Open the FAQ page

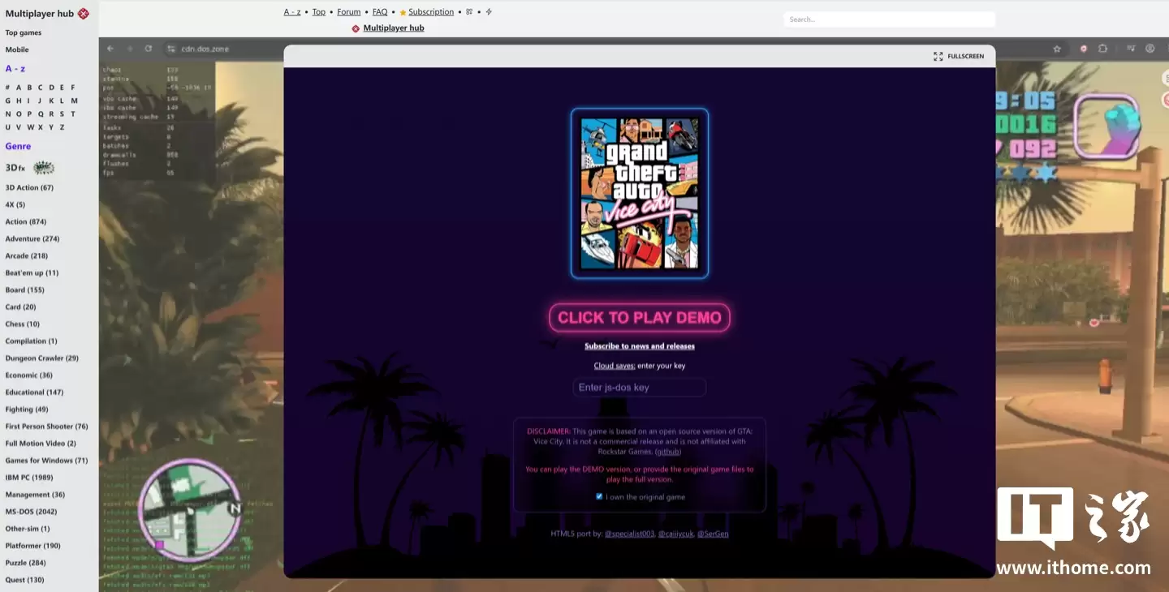point(379,11)
